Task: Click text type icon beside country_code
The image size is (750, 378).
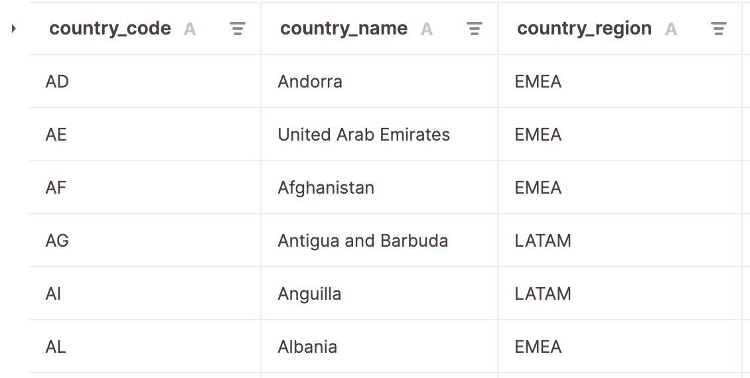Action: (x=190, y=29)
